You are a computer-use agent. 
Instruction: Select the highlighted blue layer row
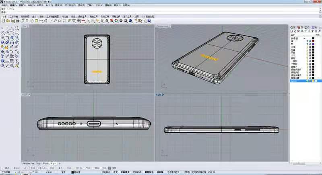click(305, 81)
